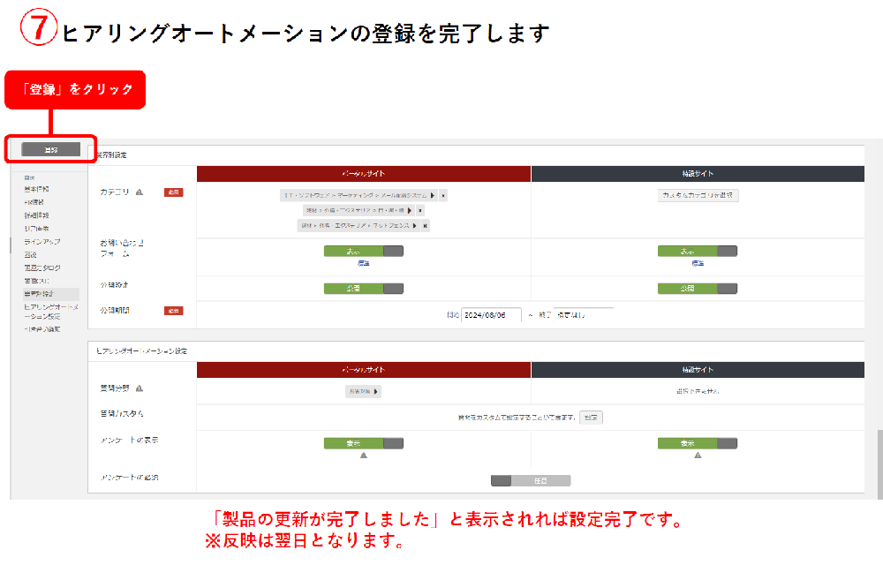Expand the third category tag's arrow

point(415,226)
